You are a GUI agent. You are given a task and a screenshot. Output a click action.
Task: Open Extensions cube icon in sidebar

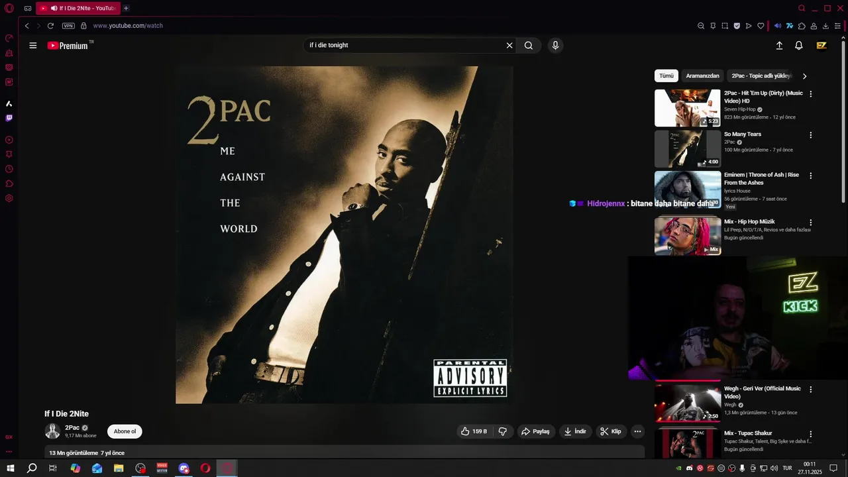[9, 184]
